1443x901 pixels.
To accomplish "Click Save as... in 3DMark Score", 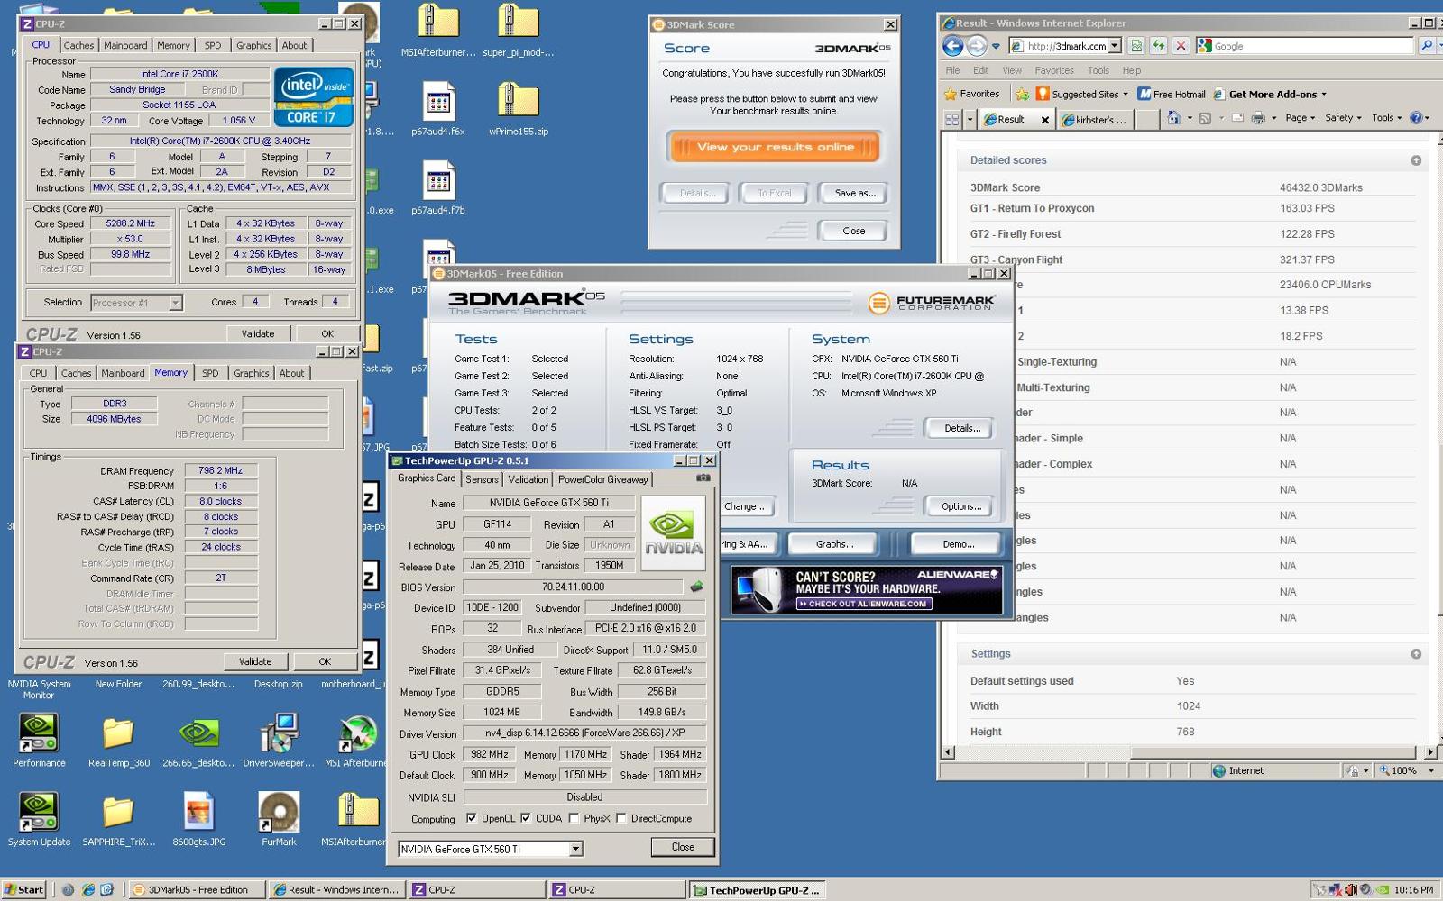I will coord(854,193).
